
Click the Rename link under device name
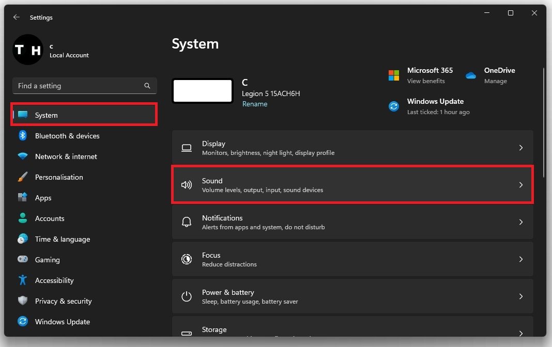pyautogui.click(x=255, y=104)
